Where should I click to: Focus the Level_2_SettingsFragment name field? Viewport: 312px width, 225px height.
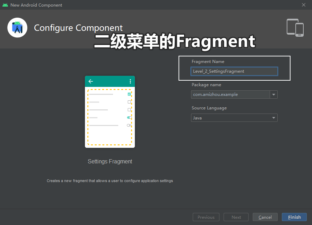click(x=234, y=71)
